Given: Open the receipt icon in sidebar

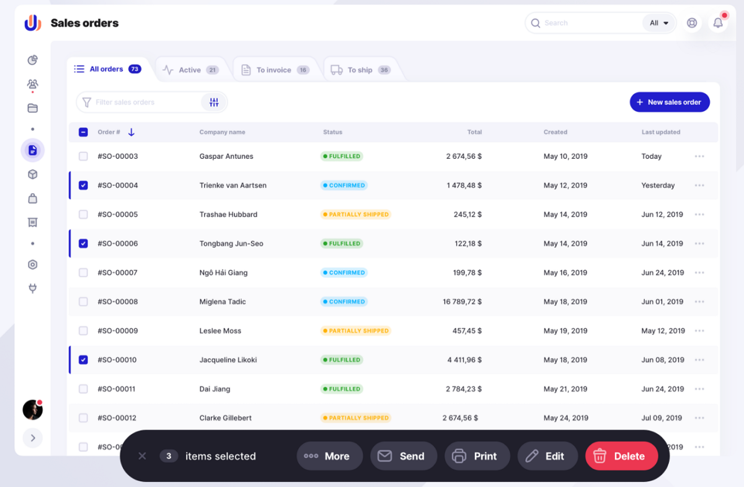Looking at the screenshot, I should tap(33, 222).
